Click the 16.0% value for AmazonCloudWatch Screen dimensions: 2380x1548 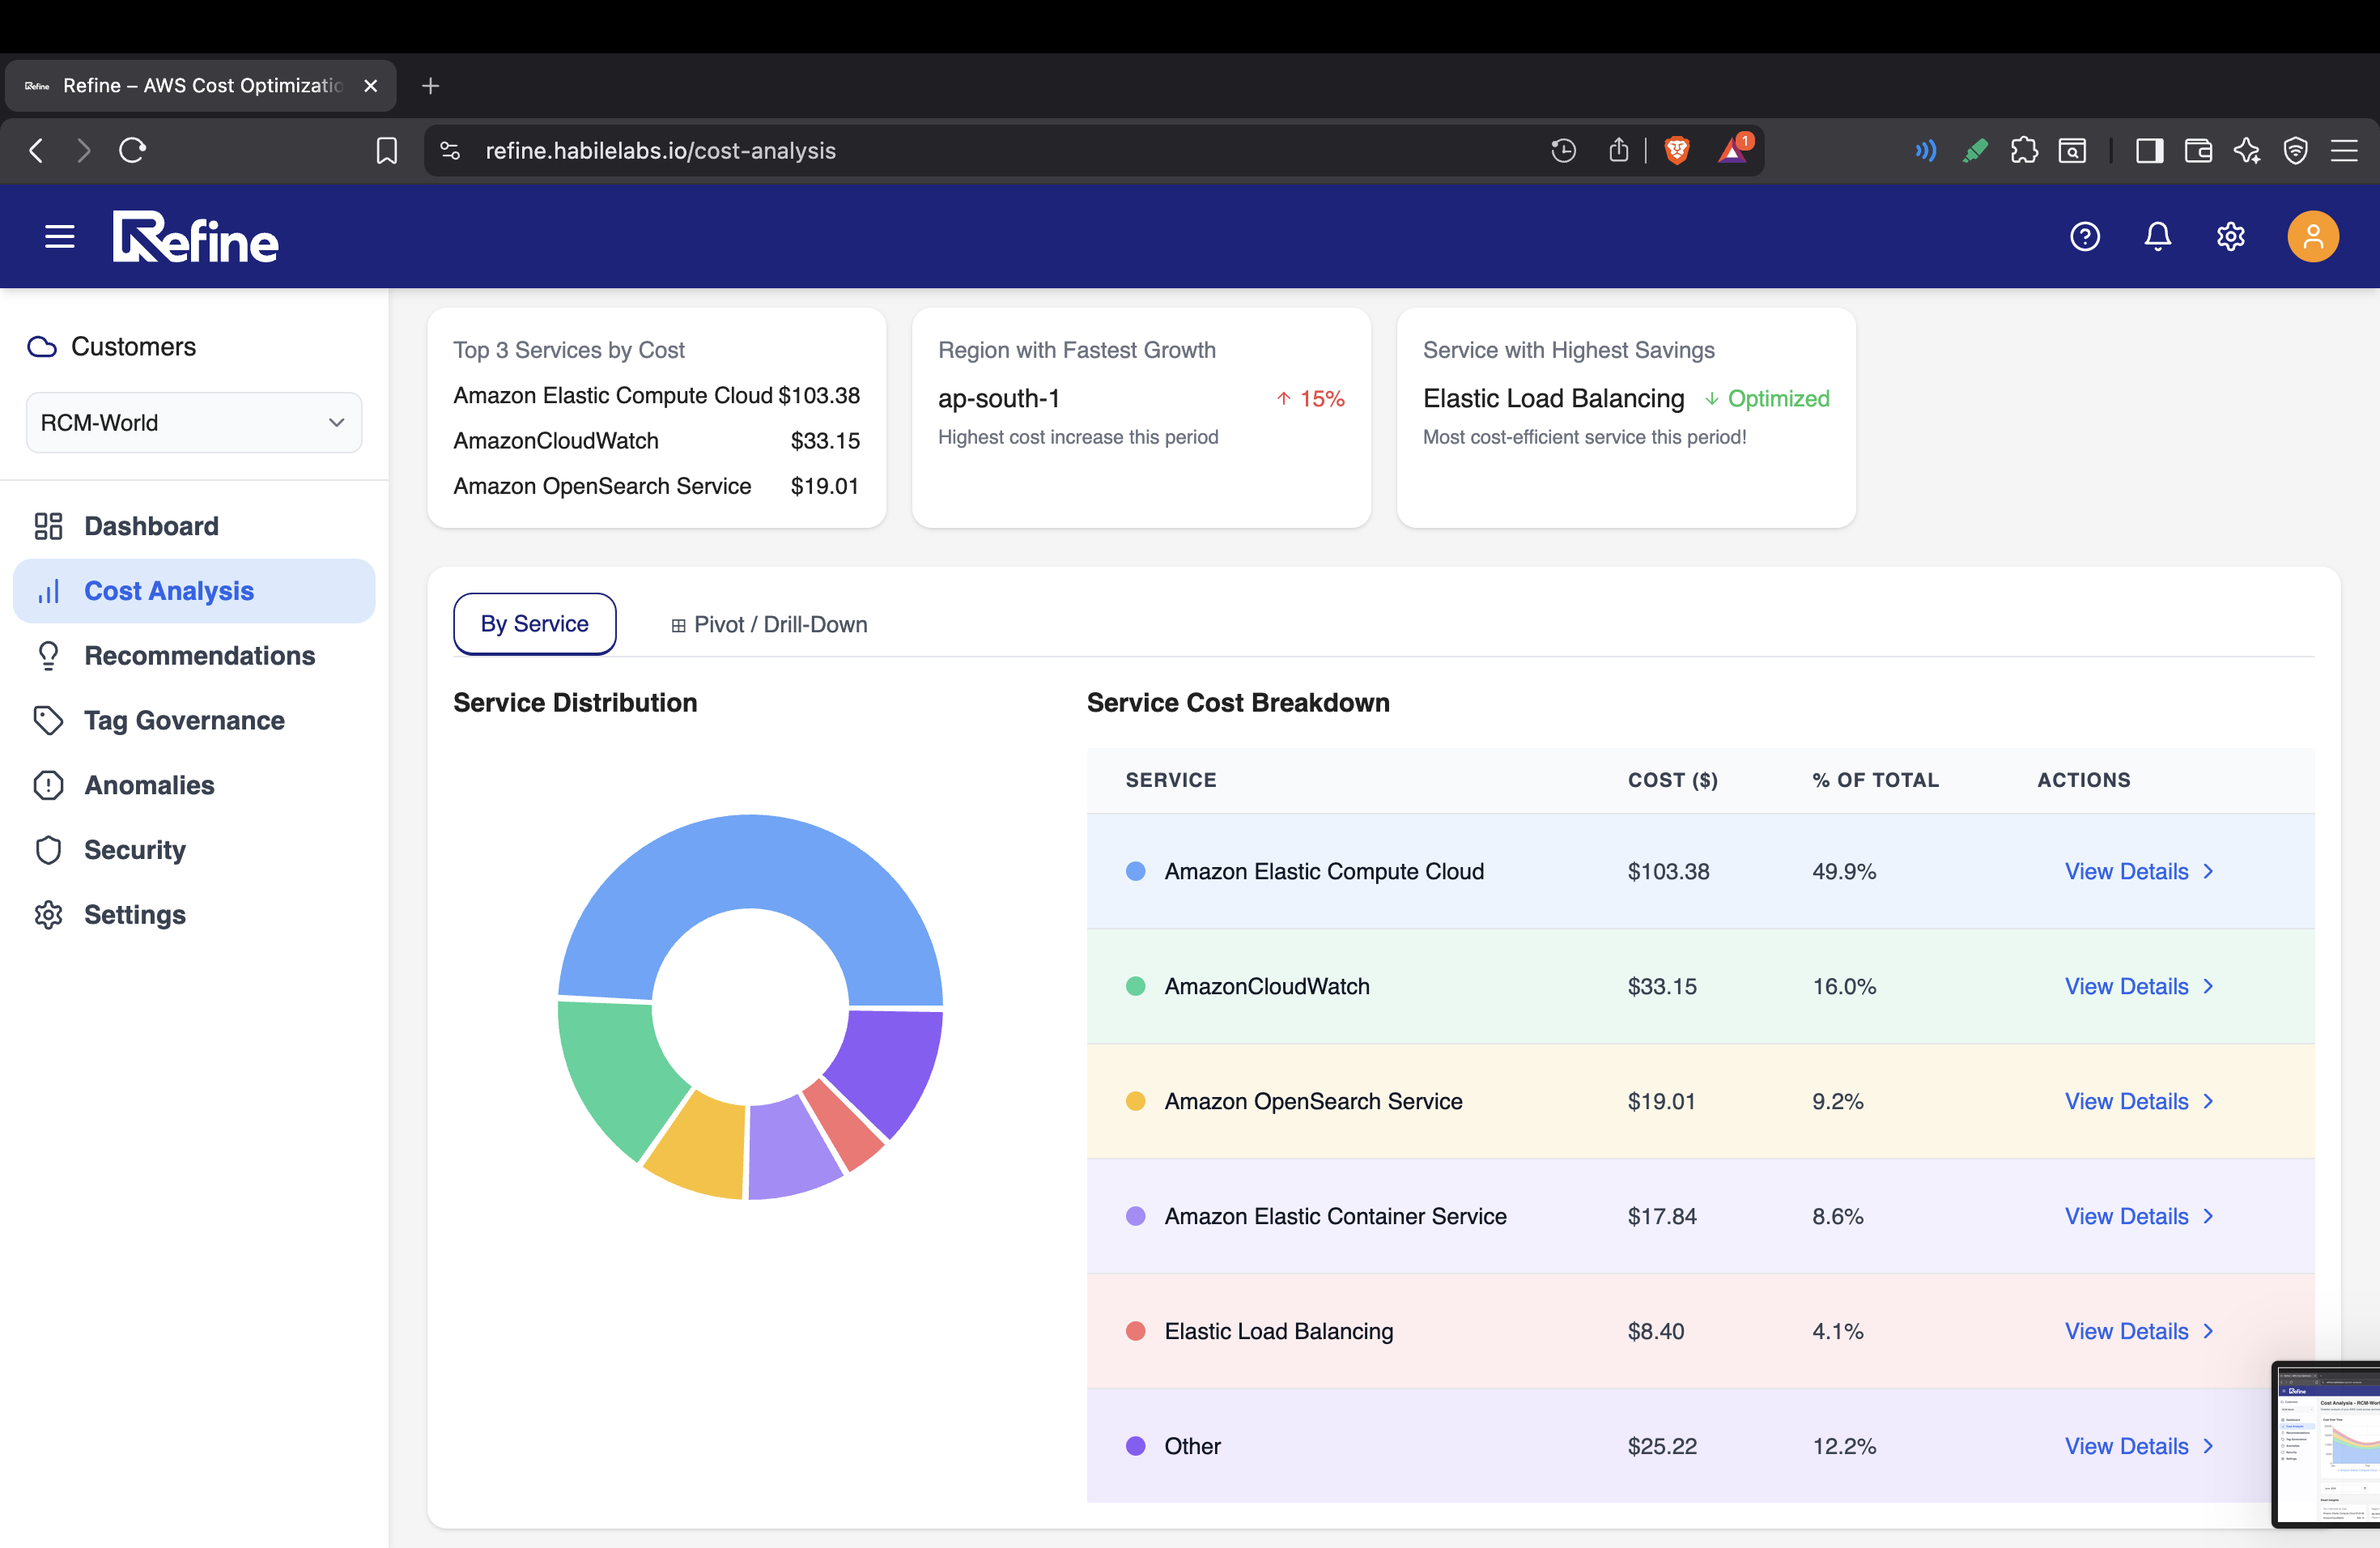click(1845, 987)
